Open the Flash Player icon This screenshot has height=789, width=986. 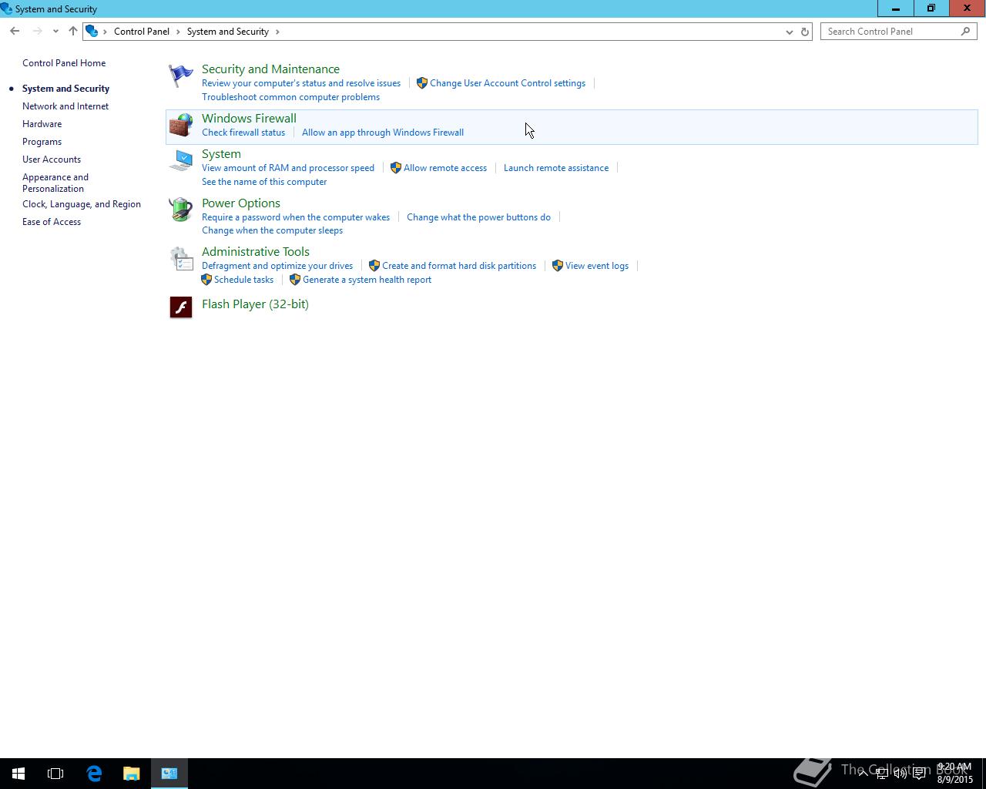180,307
